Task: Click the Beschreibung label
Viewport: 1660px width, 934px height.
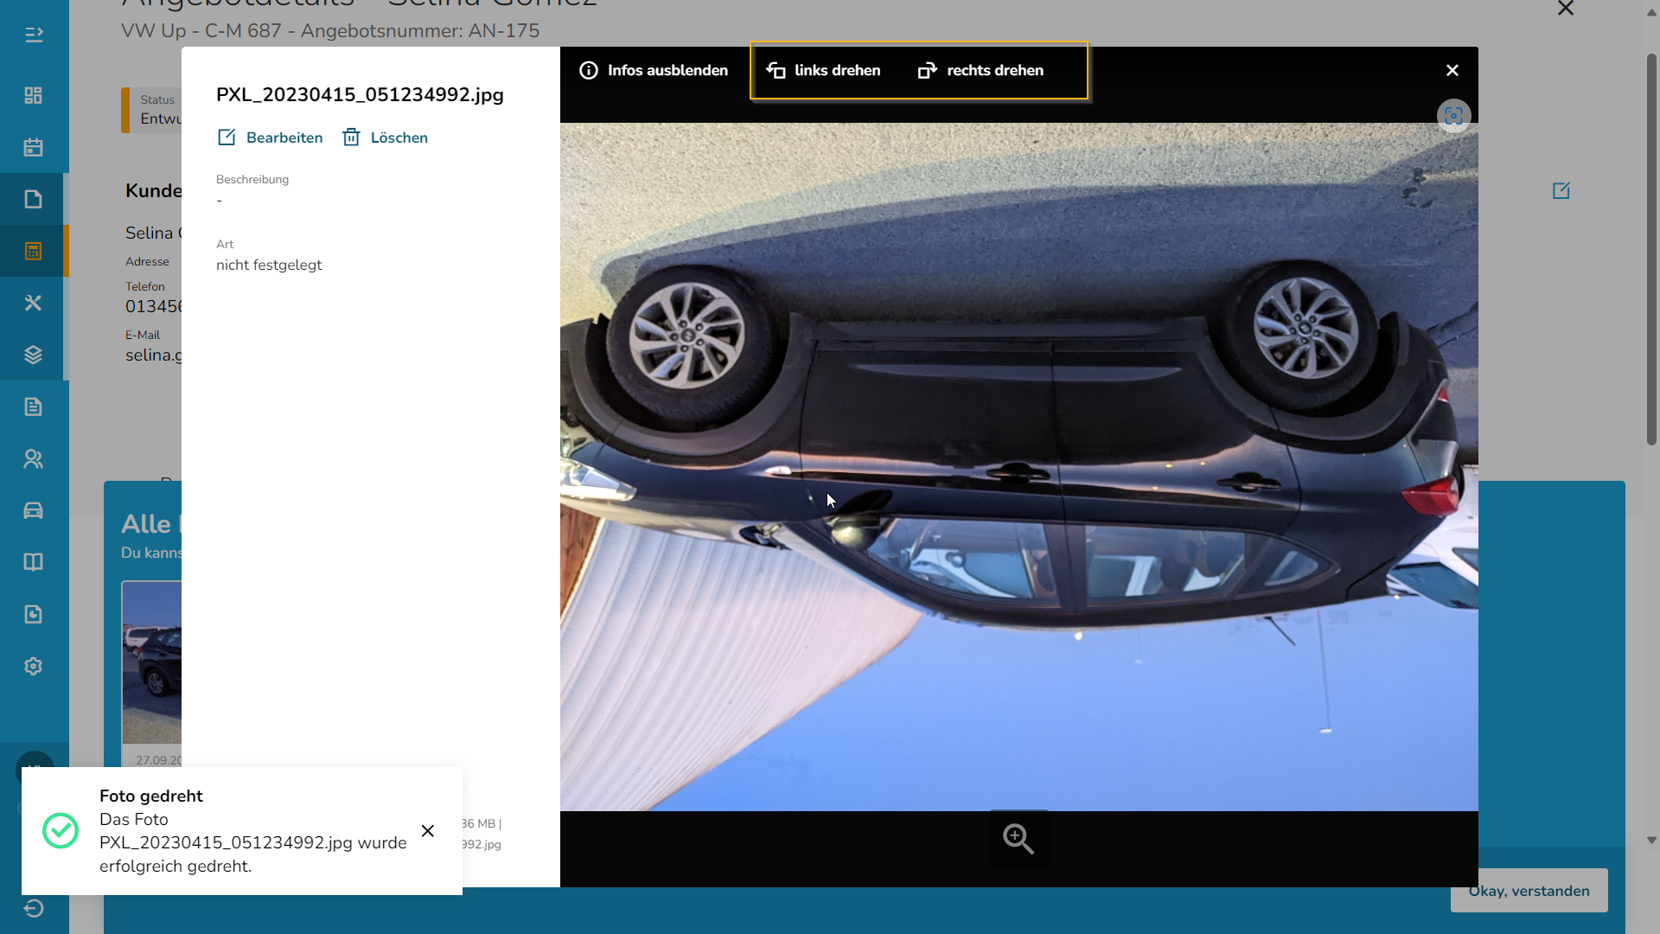Action: [252, 179]
